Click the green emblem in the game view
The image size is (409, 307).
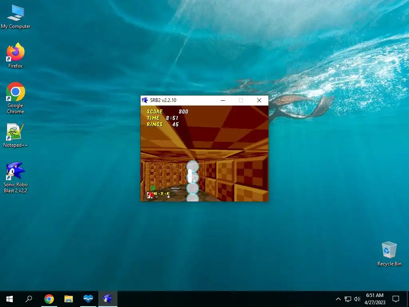tap(153, 187)
